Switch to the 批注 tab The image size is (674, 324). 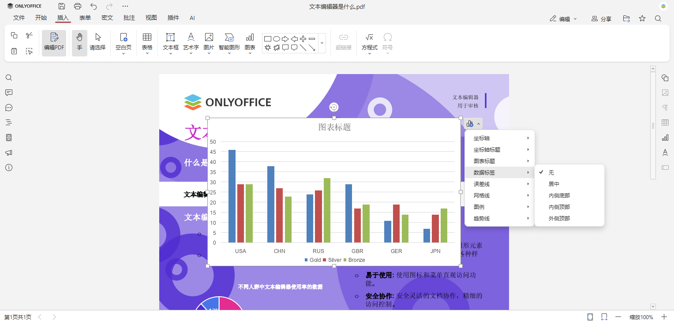pos(129,18)
